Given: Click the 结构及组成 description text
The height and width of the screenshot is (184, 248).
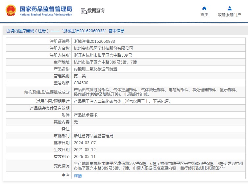Looking at the screenshot, I should (x=156, y=92).
